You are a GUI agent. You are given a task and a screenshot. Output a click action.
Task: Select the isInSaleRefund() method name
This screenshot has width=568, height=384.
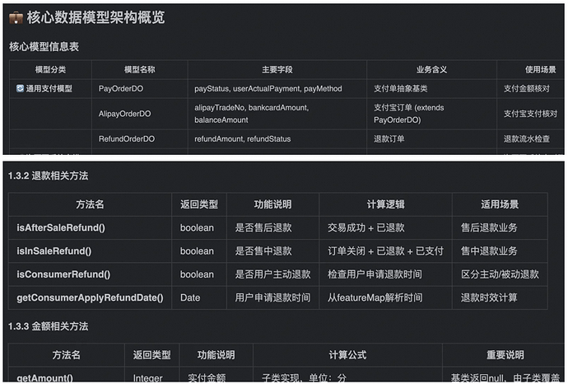(54, 251)
